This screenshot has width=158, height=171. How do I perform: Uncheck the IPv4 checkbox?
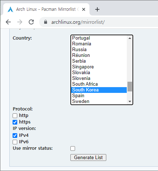coord(15,135)
